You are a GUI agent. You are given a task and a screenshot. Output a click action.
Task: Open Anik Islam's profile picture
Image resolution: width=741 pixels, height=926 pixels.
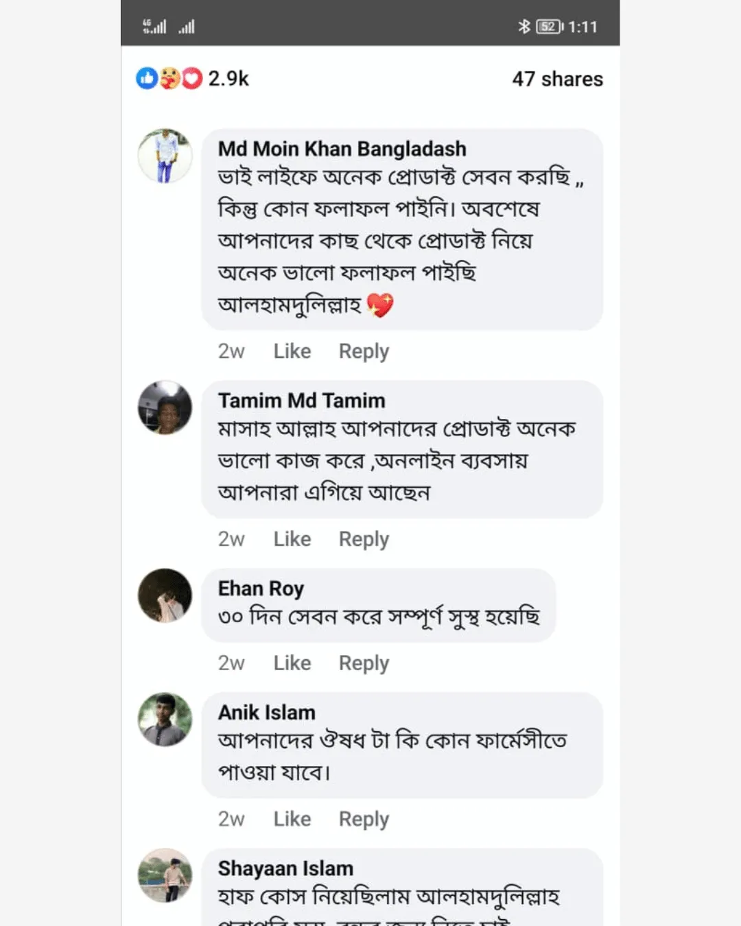click(x=165, y=720)
